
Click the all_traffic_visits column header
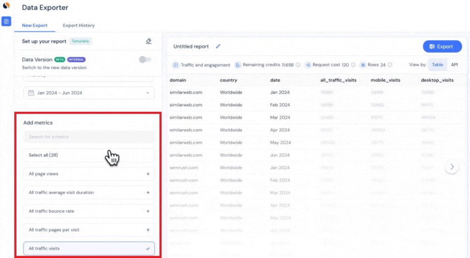click(338, 80)
